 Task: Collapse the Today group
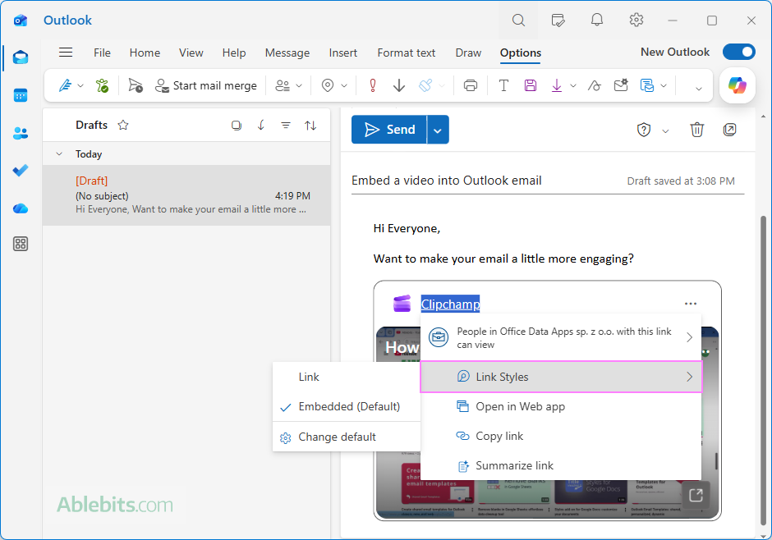[x=59, y=154]
